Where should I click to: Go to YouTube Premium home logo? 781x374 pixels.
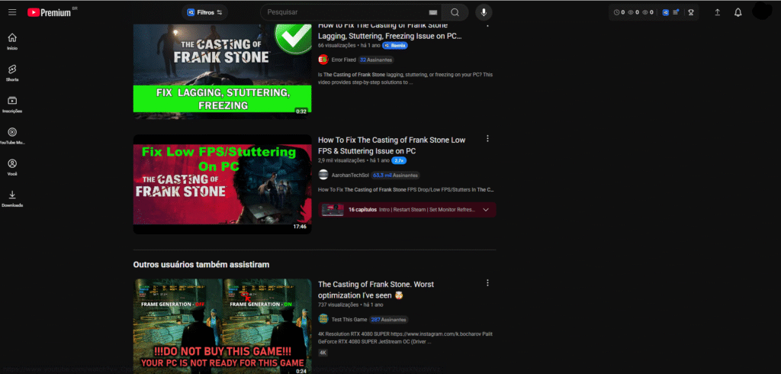point(51,12)
